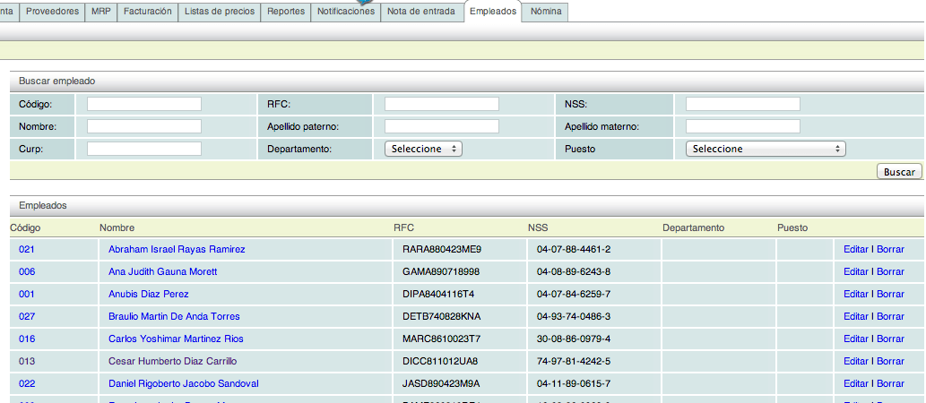Switch to the Nómina tab
This screenshot has width=926, height=403.
pos(546,12)
